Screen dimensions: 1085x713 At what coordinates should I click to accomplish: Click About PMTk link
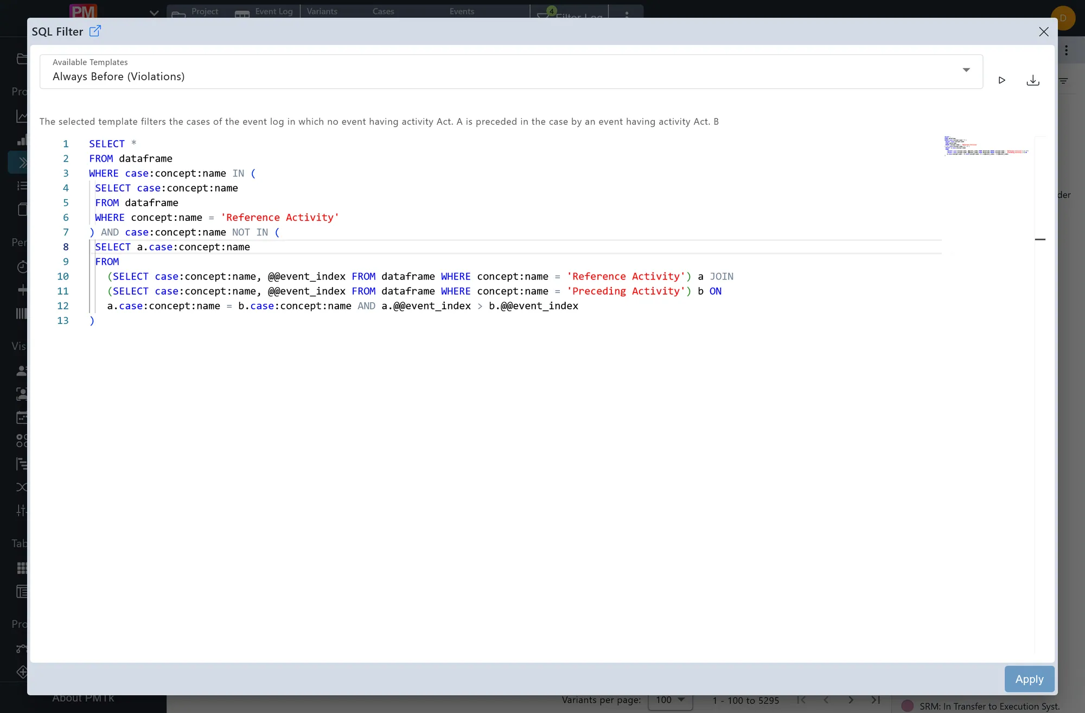click(83, 698)
